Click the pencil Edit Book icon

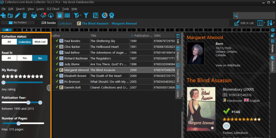pyautogui.click(x=18, y=15)
